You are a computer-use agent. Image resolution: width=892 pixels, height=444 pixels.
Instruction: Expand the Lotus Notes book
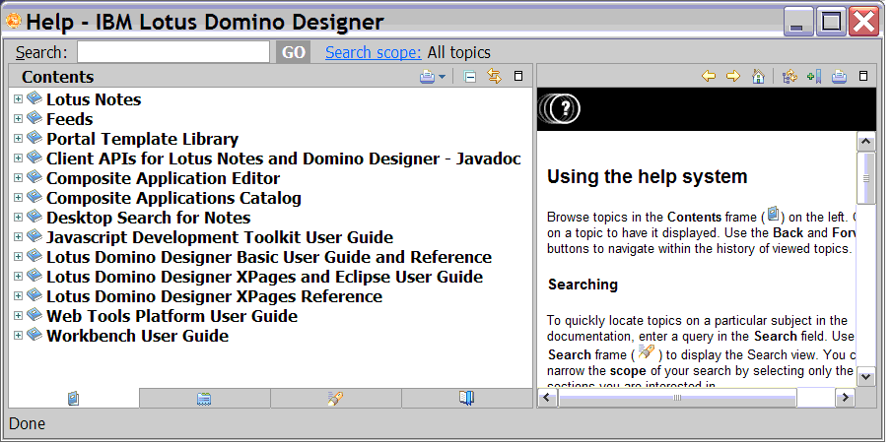tap(18, 98)
